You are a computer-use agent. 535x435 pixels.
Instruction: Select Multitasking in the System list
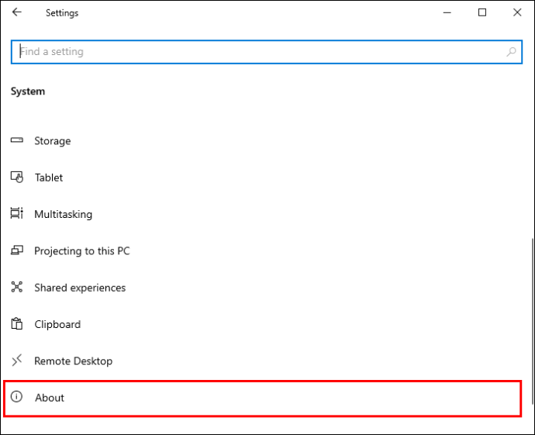click(63, 214)
